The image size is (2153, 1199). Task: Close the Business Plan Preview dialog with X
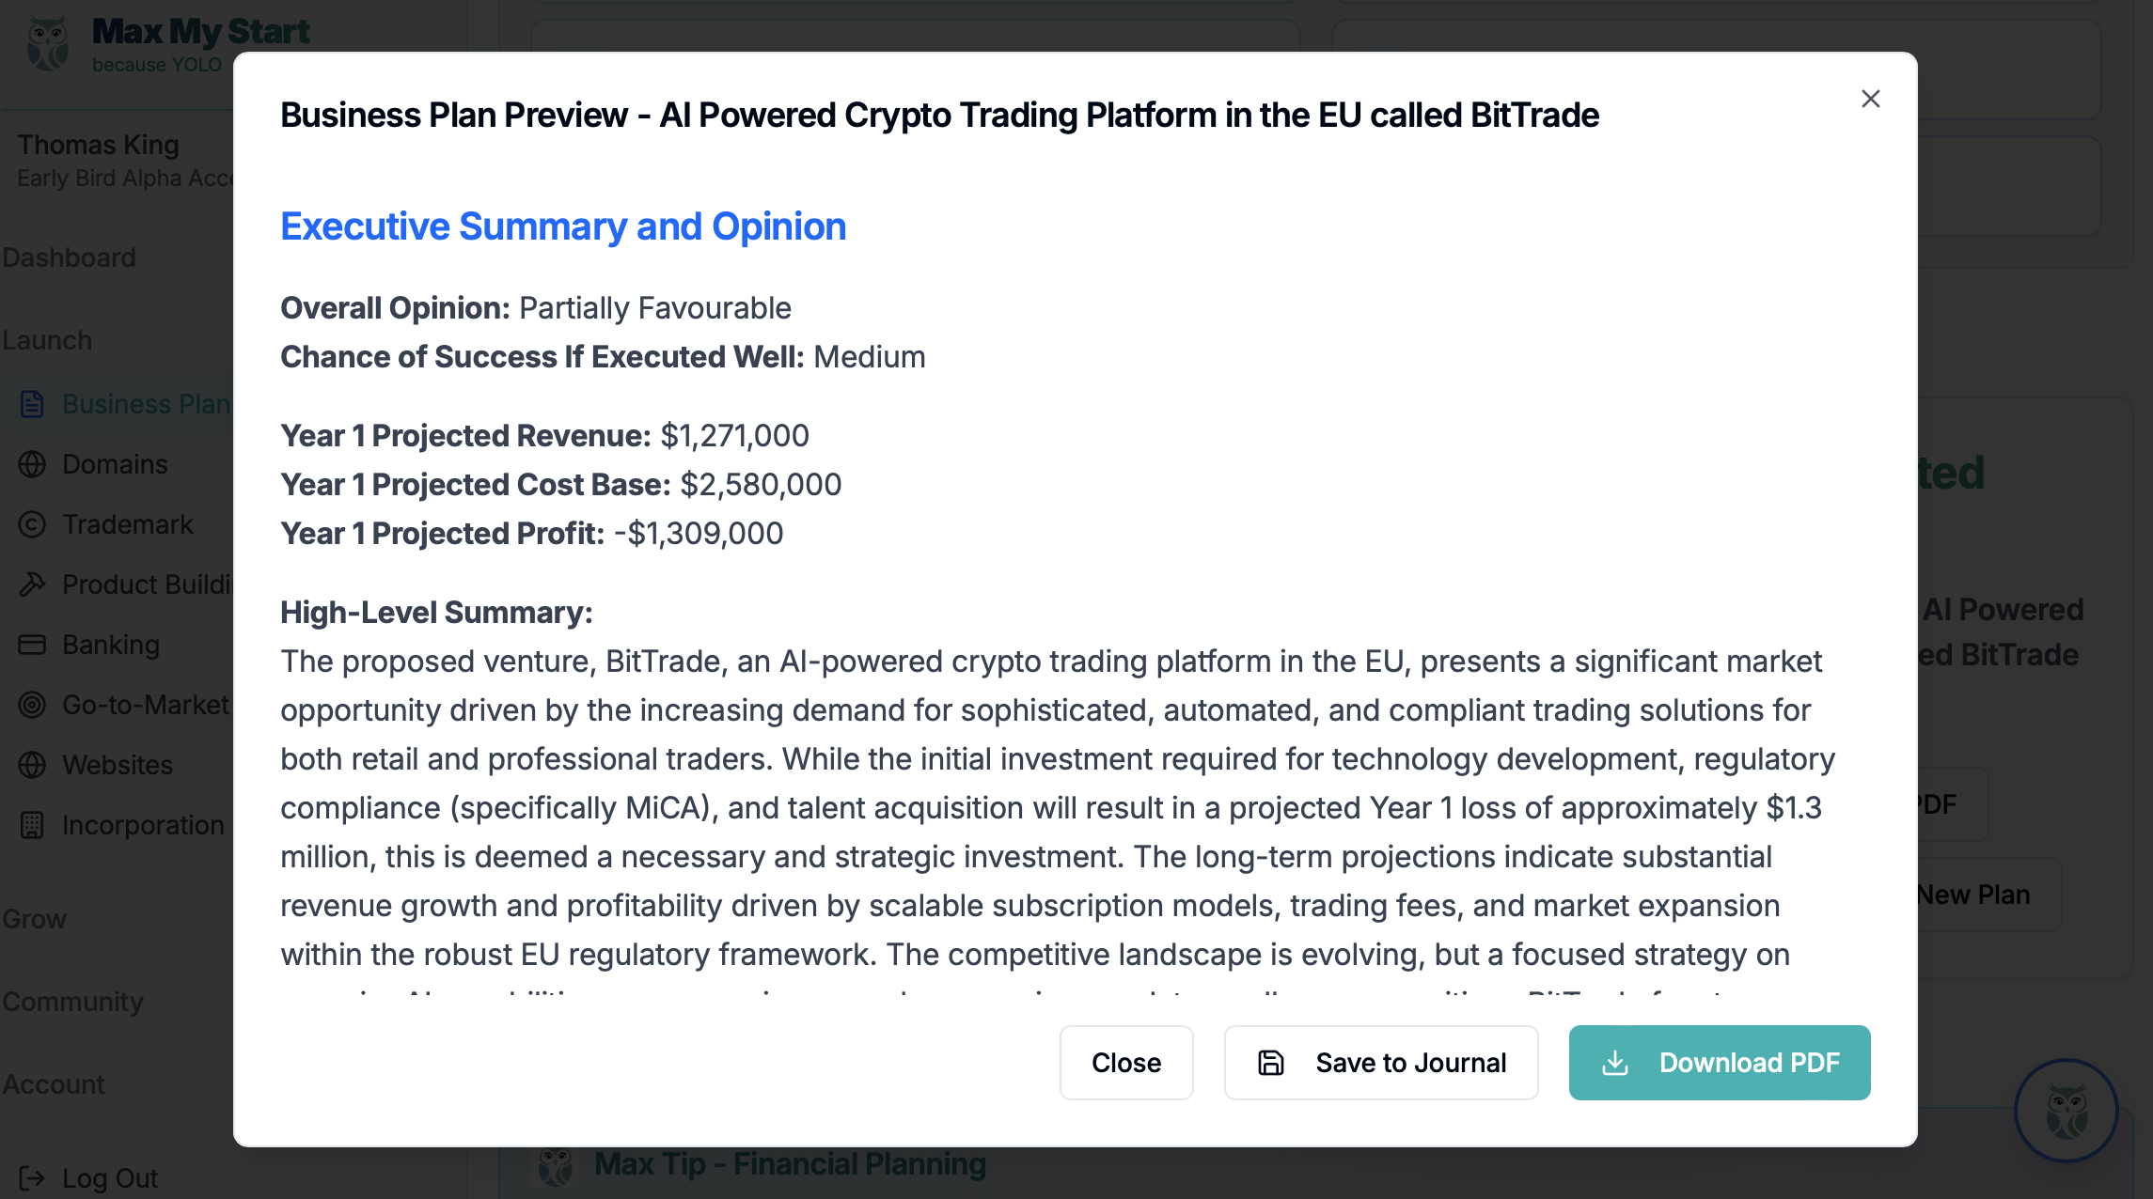pyautogui.click(x=1870, y=99)
